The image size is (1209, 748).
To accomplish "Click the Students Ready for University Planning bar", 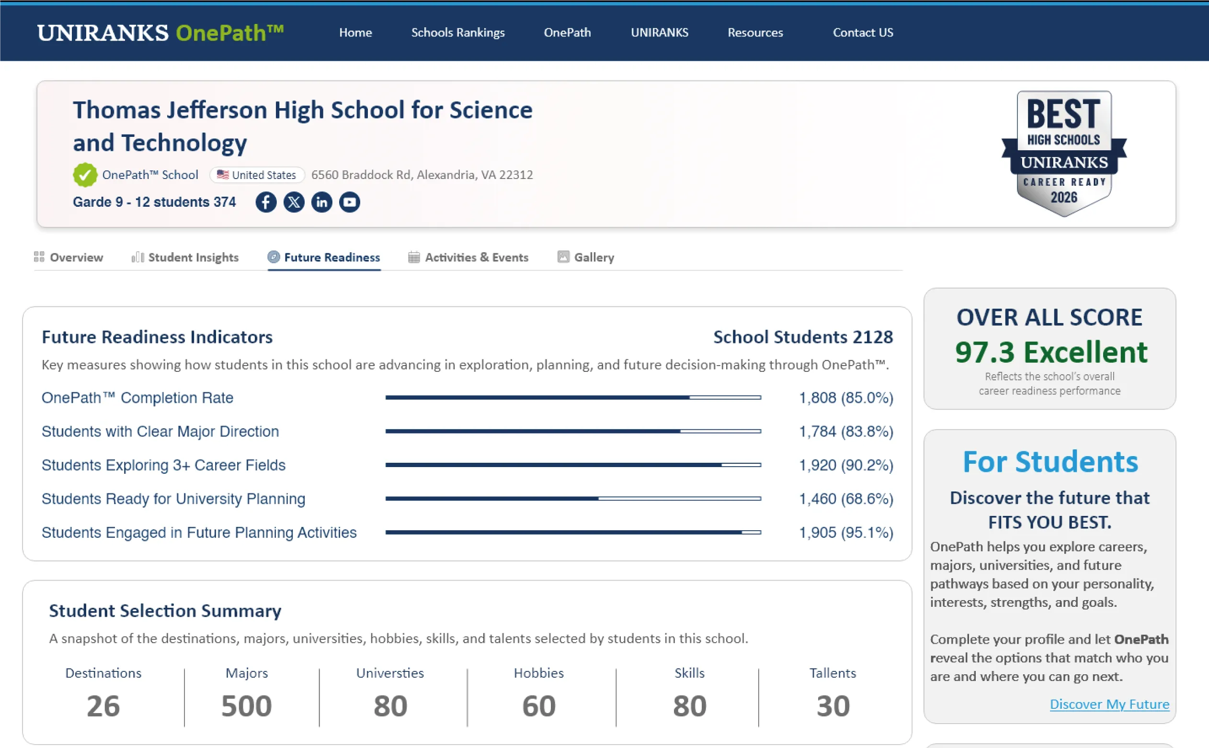I will pyautogui.click(x=573, y=499).
